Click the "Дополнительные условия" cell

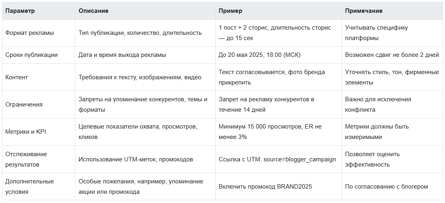[x=29, y=186]
